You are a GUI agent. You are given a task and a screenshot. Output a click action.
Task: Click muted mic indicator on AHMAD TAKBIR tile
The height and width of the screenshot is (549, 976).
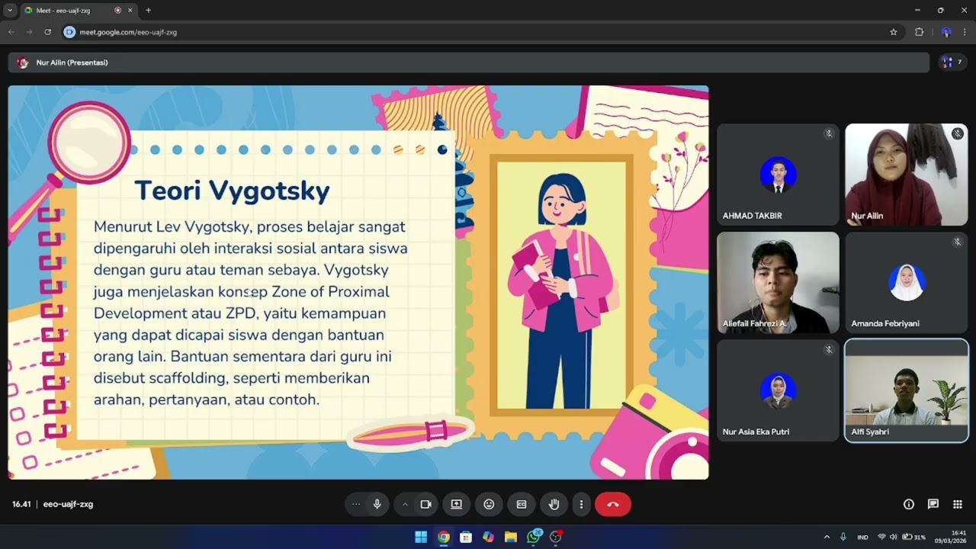(829, 133)
